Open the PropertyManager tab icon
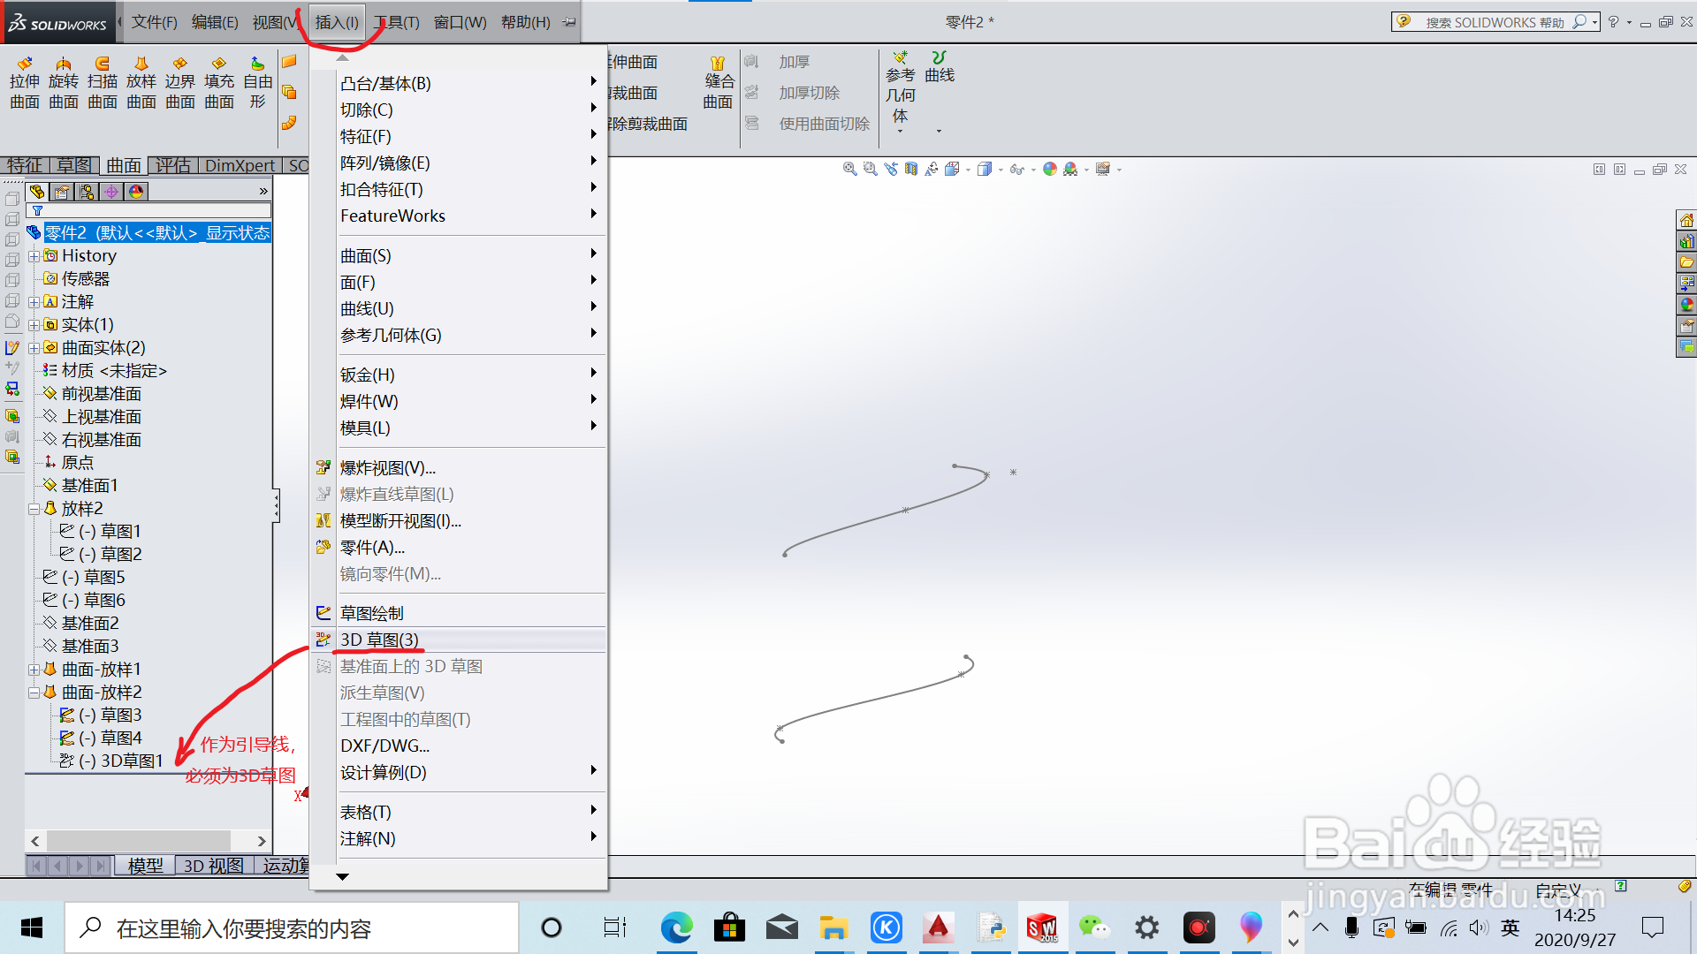The image size is (1697, 954). (62, 192)
